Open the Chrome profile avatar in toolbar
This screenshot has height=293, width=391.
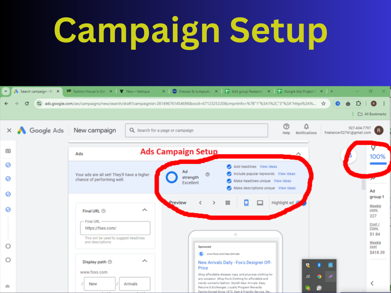373,104
